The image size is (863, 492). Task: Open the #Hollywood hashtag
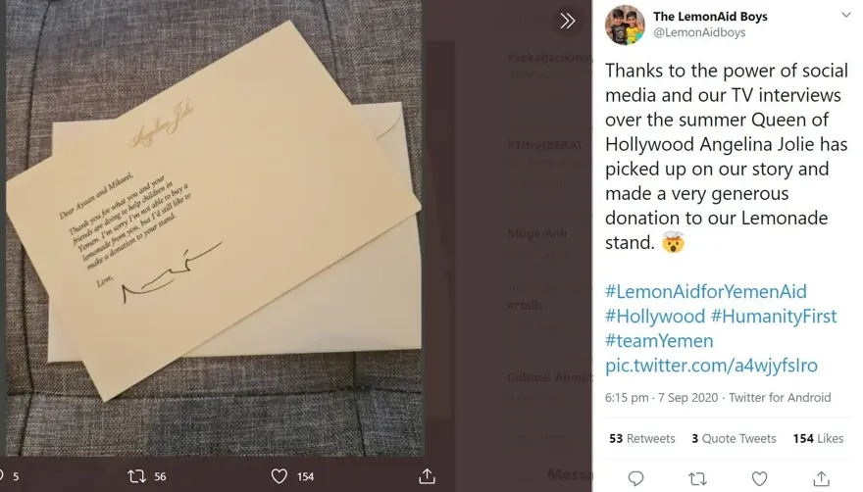coord(654,317)
